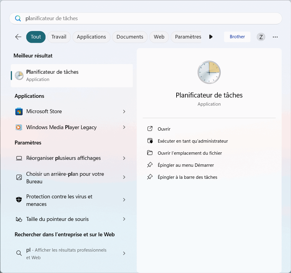Expand Microsoft Store result chevron

point(124,111)
